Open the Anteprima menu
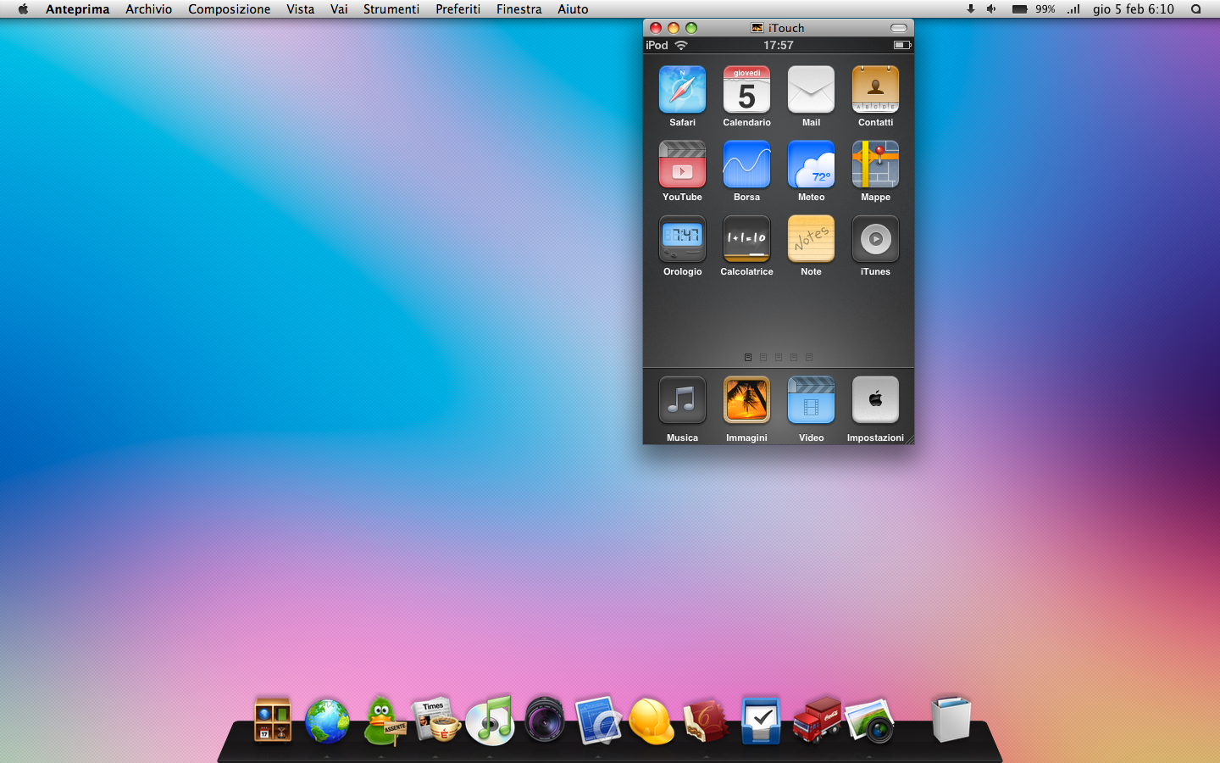This screenshot has width=1220, height=763. (x=77, y=9)
